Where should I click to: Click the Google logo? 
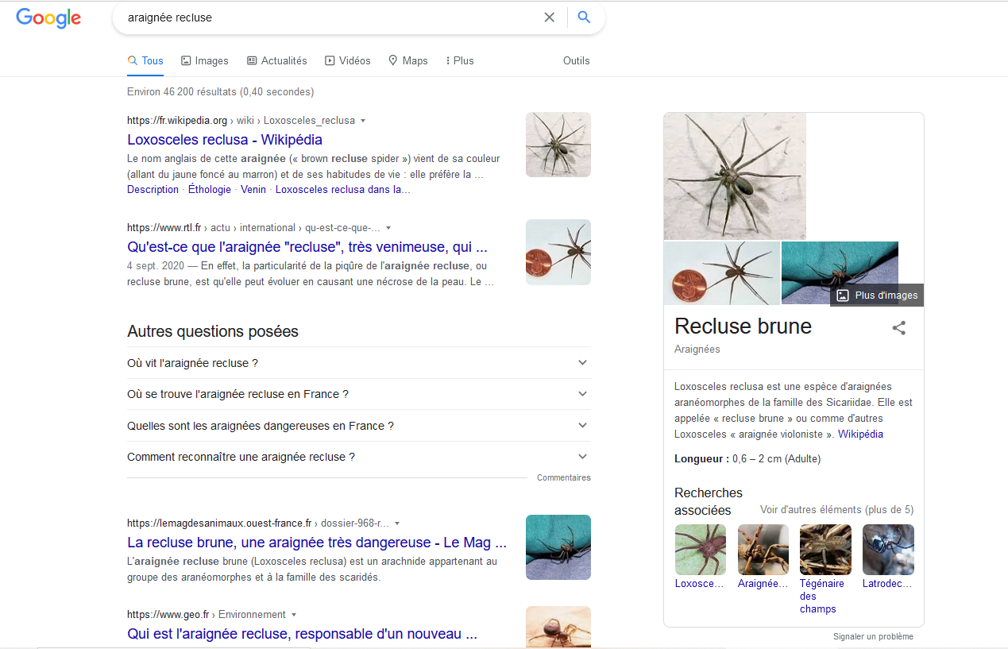48,17
